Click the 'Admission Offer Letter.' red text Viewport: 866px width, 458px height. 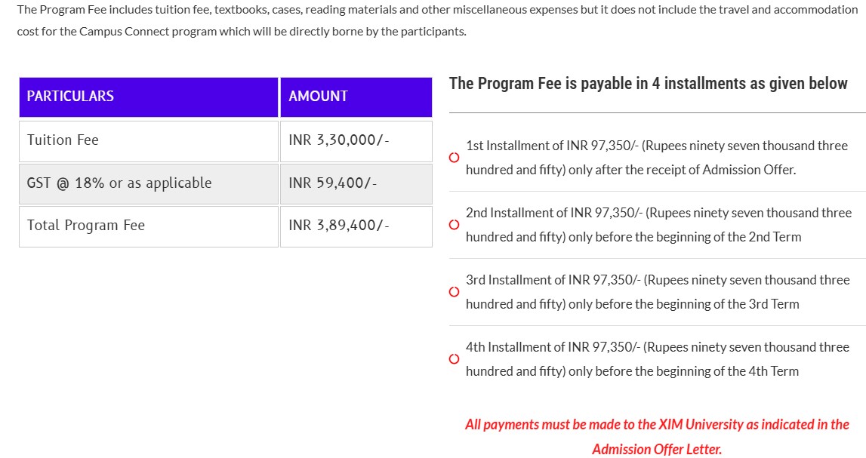657,450
